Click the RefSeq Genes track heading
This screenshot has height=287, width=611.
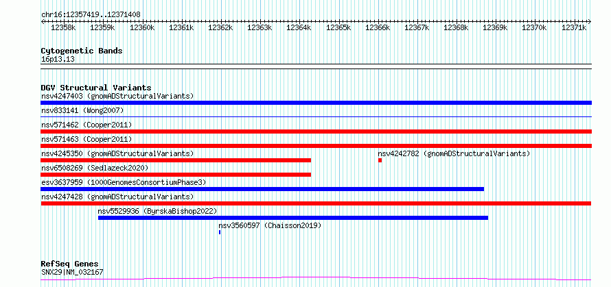pyautogui.click(x=70, y=264)
